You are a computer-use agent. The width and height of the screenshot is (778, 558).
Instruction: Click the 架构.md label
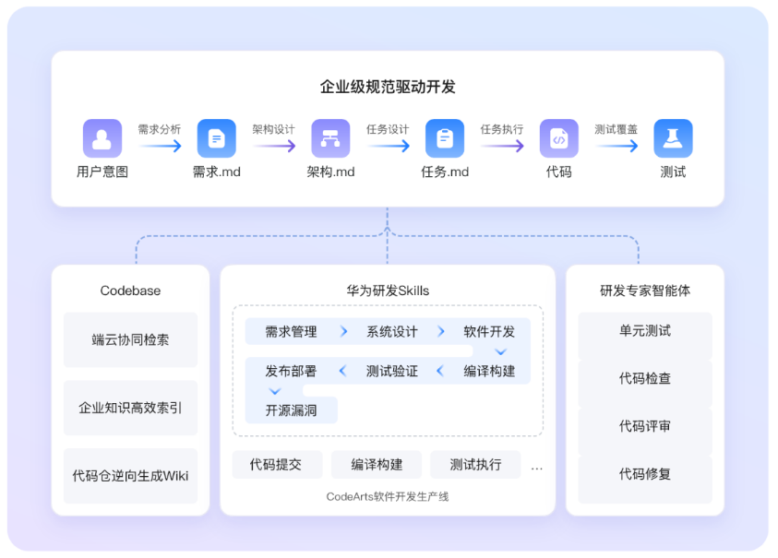[x=330, y=172]
